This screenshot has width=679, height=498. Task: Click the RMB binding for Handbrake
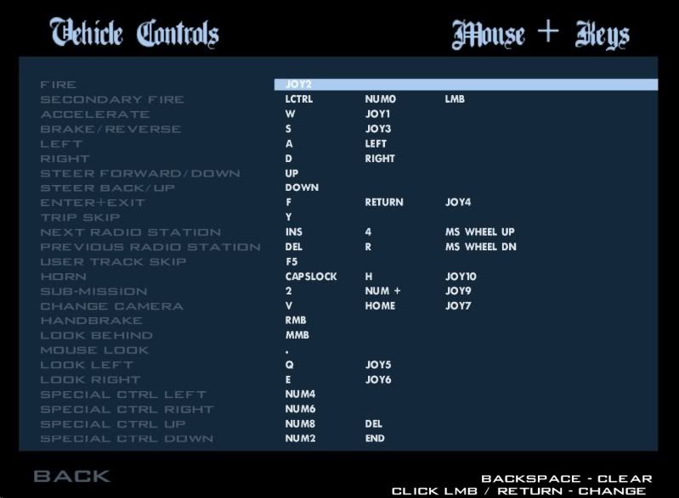(x=296, y=321)
